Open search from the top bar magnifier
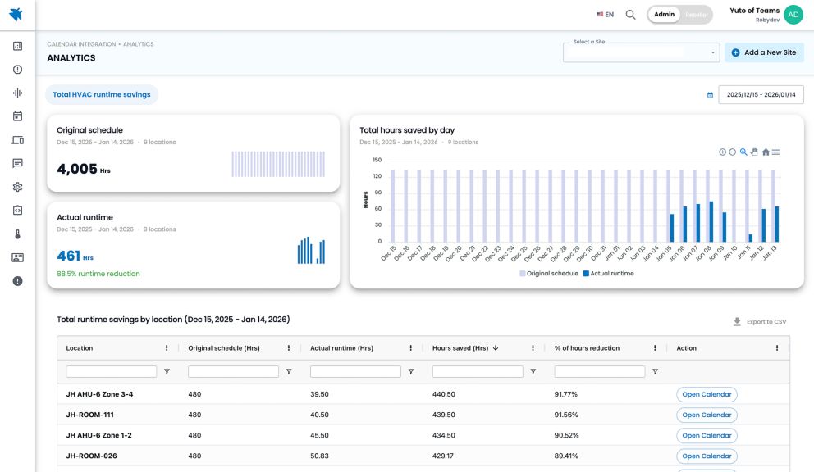 coord(629,14)
